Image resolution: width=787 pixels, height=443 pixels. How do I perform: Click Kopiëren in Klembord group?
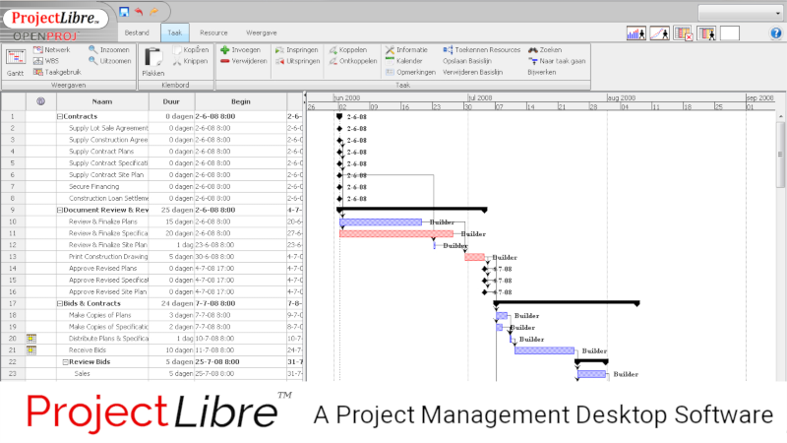(x=190, y=50)
